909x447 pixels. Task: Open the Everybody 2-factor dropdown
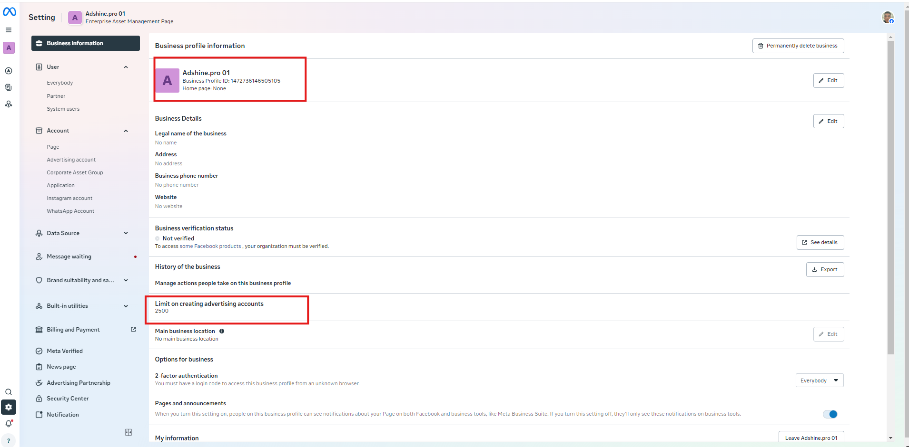[x=820, y=380]
